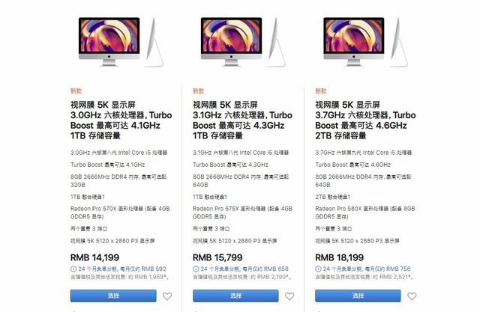Open the 3.1GHz iMac product image
480x312 pixels.
[243, 42]
